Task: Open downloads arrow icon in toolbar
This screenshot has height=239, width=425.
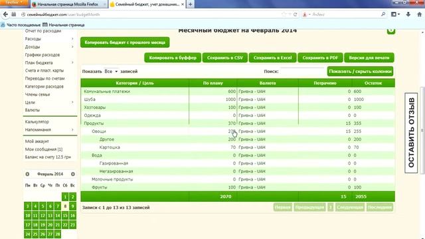Action: point(408,15)
